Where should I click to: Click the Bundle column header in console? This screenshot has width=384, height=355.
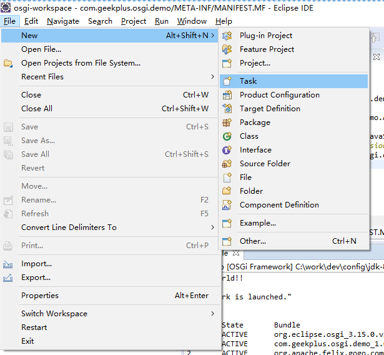287,325
